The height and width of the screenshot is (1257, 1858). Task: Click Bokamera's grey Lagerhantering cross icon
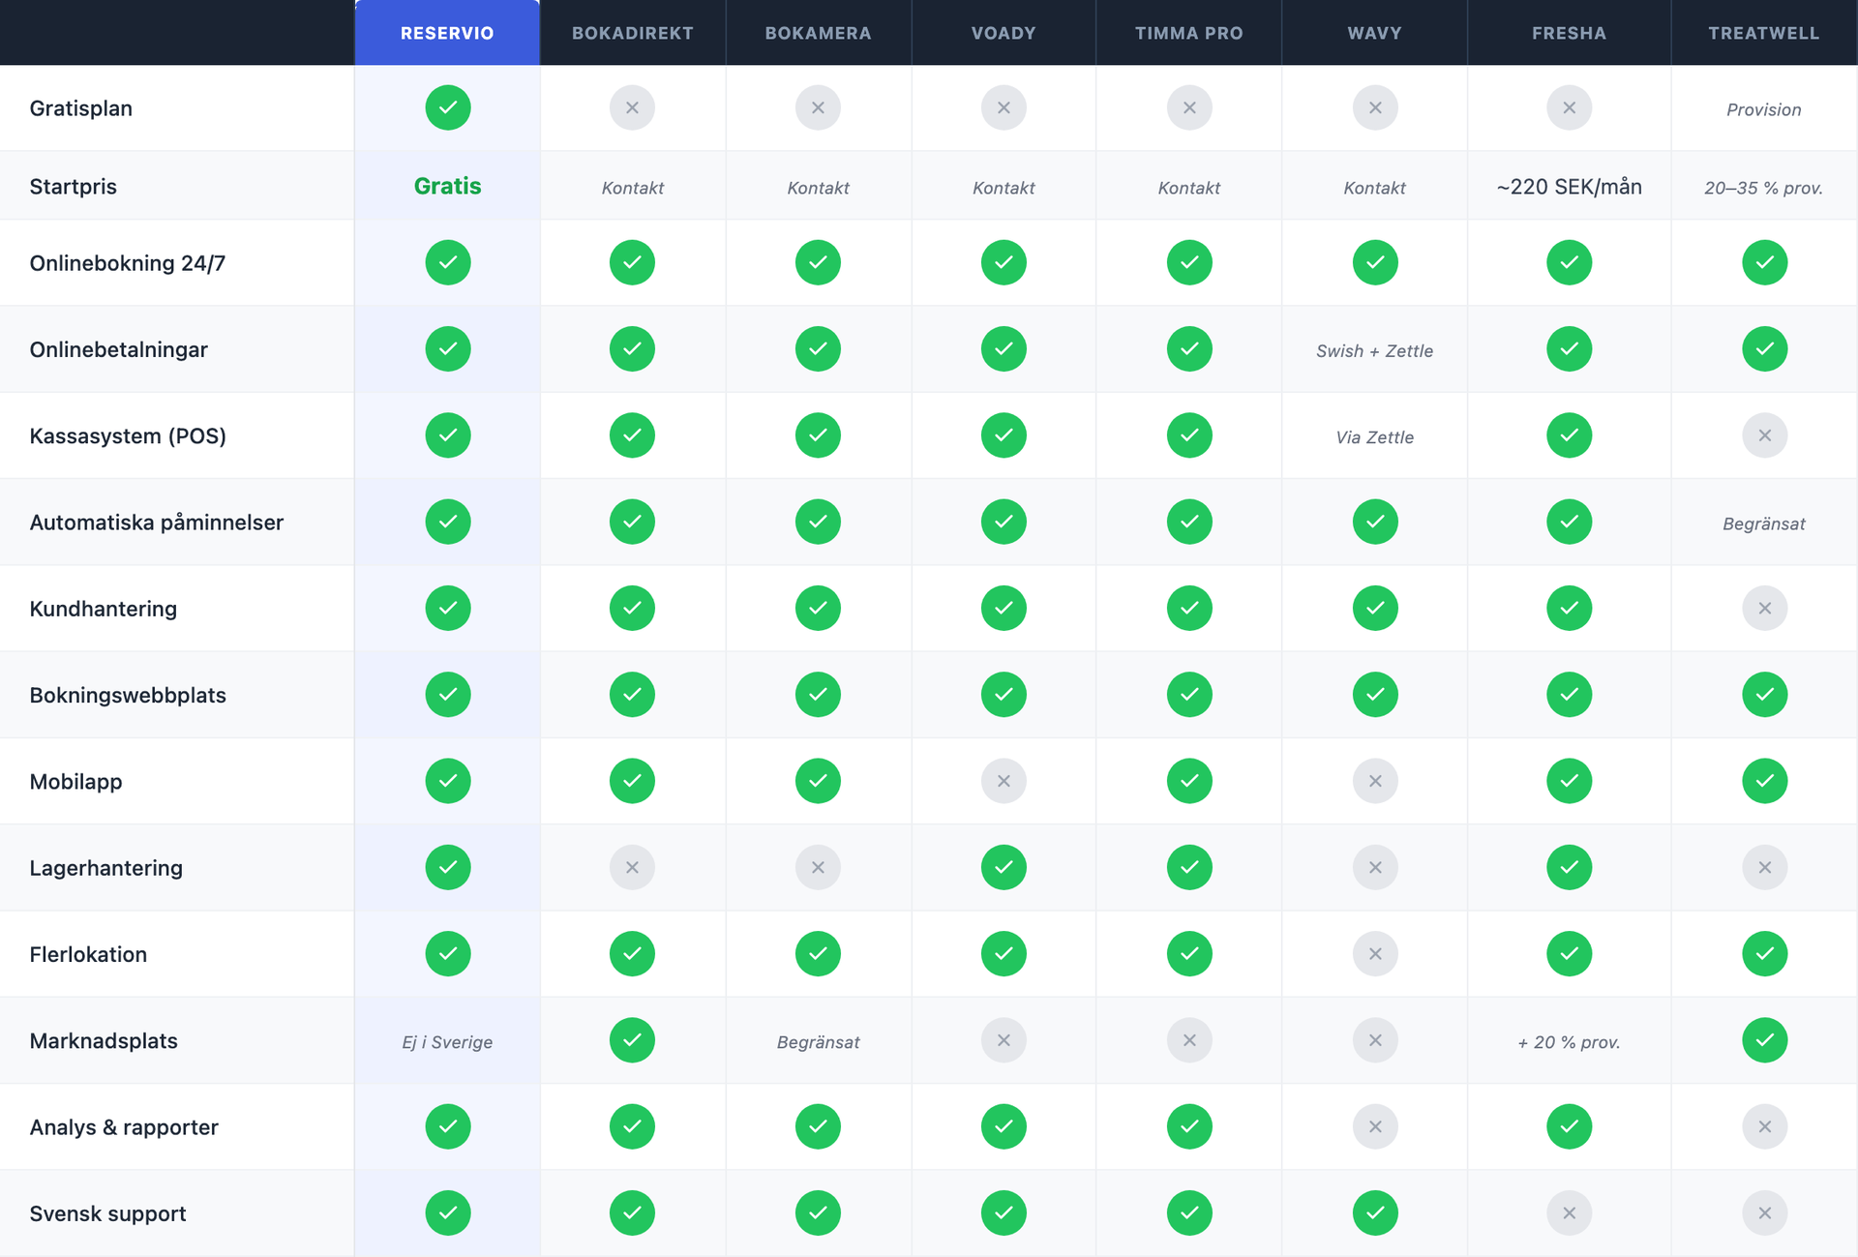pyautogui.click(x=818, y=867)
